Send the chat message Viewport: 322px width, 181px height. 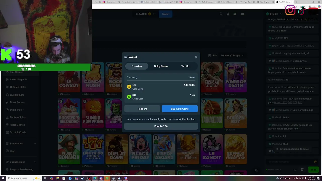313,170
